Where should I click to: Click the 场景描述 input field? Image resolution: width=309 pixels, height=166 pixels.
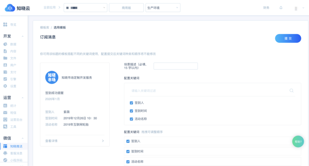click(176, 66)
